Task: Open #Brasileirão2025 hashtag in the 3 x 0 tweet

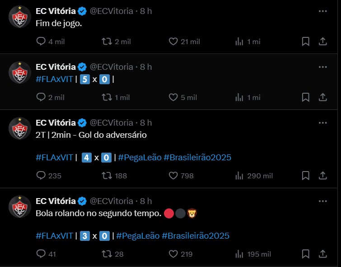Action: (x=196, y=236)
